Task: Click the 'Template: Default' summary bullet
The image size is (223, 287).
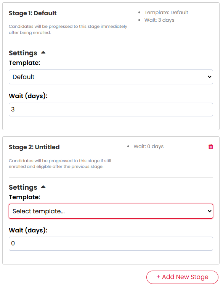Action: pos(166,13)
